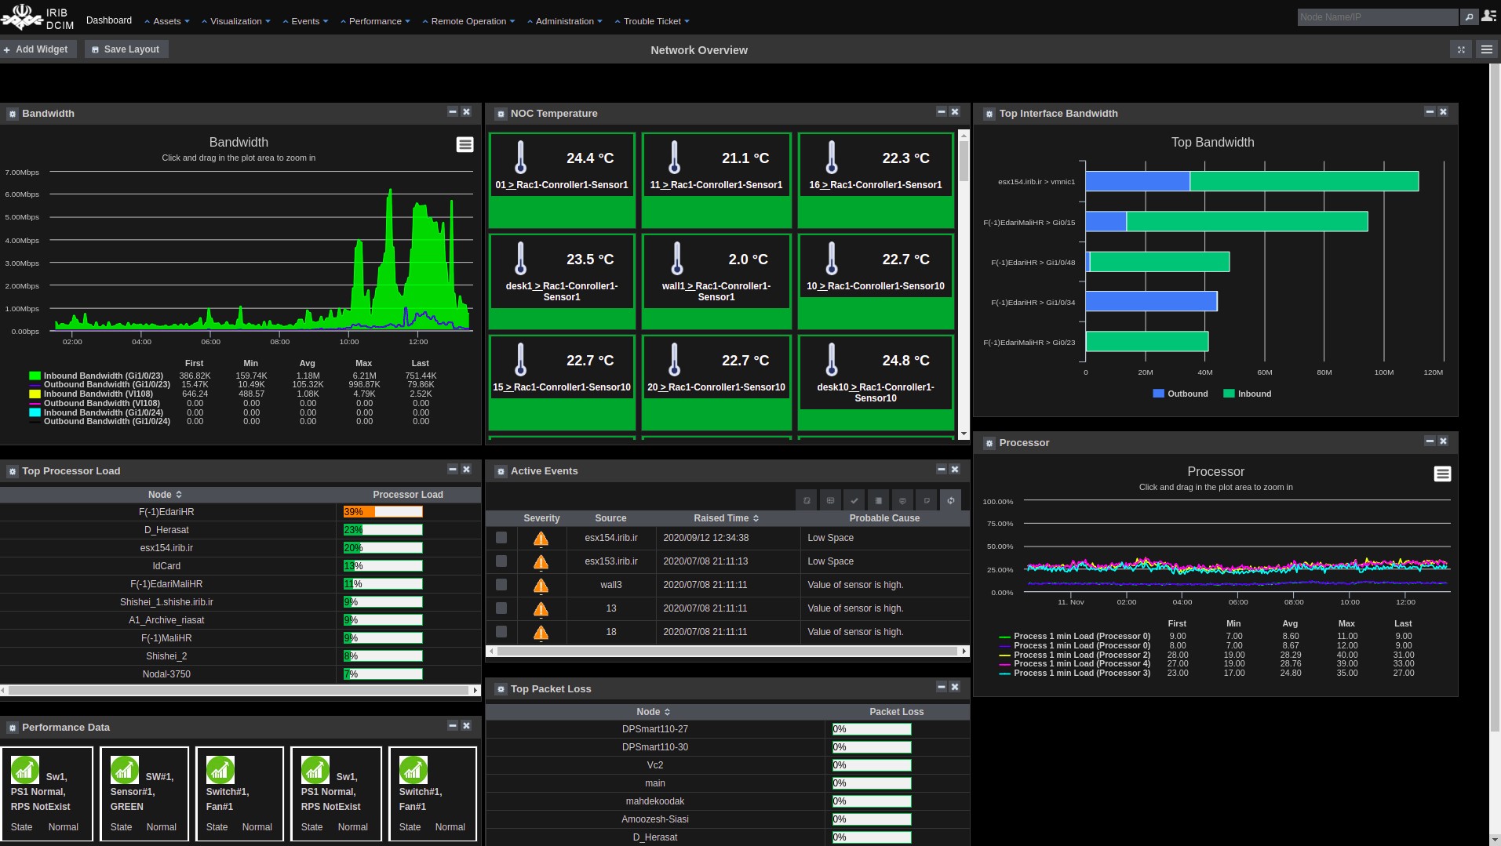
Task: Click the refresh icon in Active Events
Action: click(x=950, y=500)
